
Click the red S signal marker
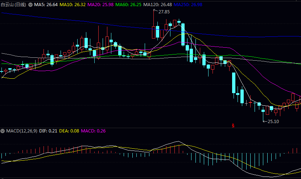[234, 126]
